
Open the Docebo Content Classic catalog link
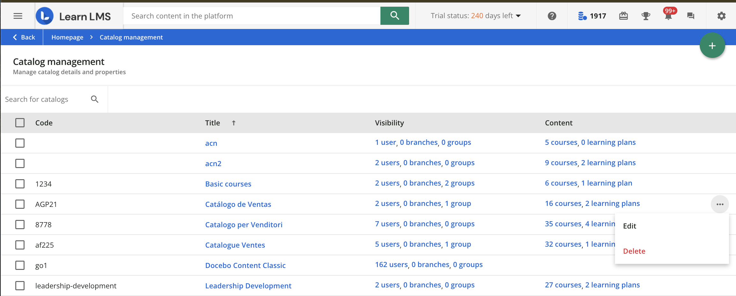click(245, 265)
